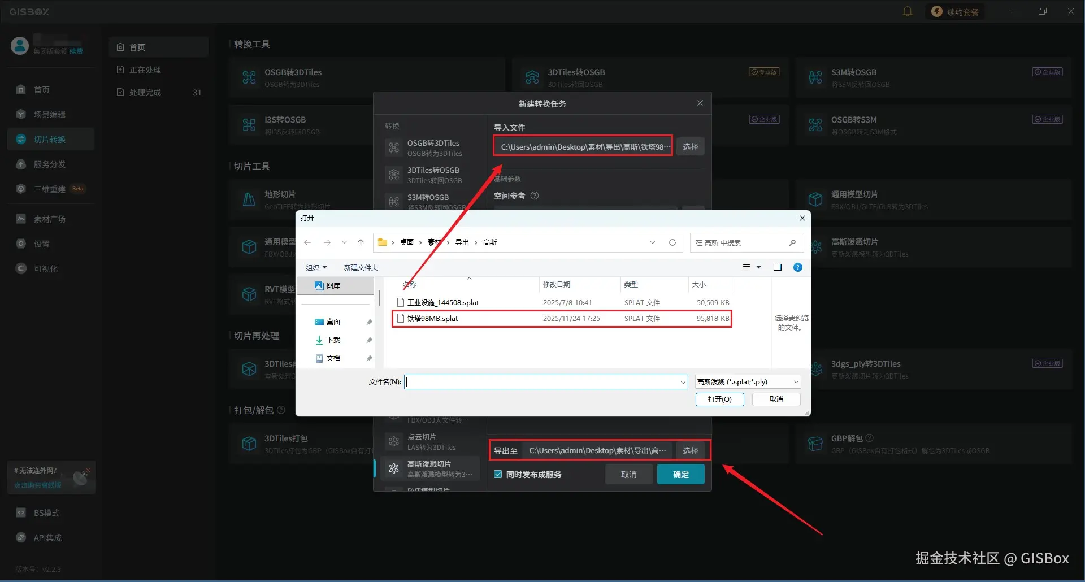Image resolution: width=1085 pixels, height=582 pixels.
Task: Select 3DTiles转OSGB in the task dialog list
Action: point(431,175)
